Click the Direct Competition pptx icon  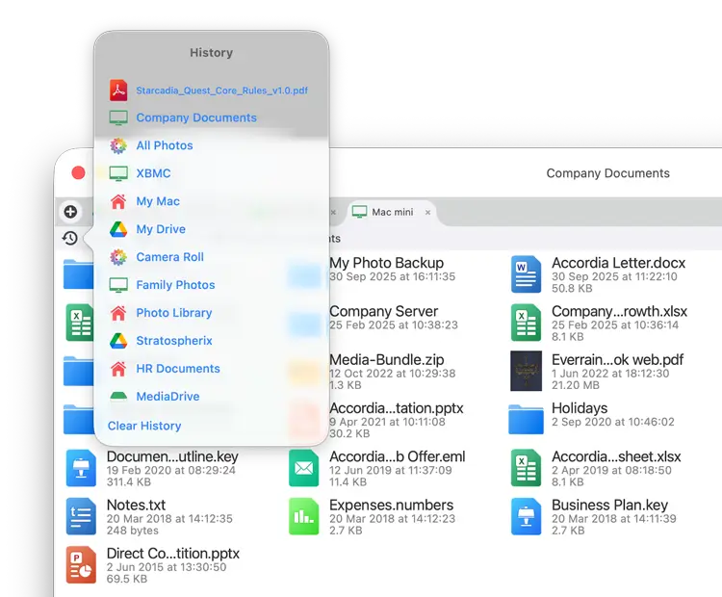(x=82, y=564)
